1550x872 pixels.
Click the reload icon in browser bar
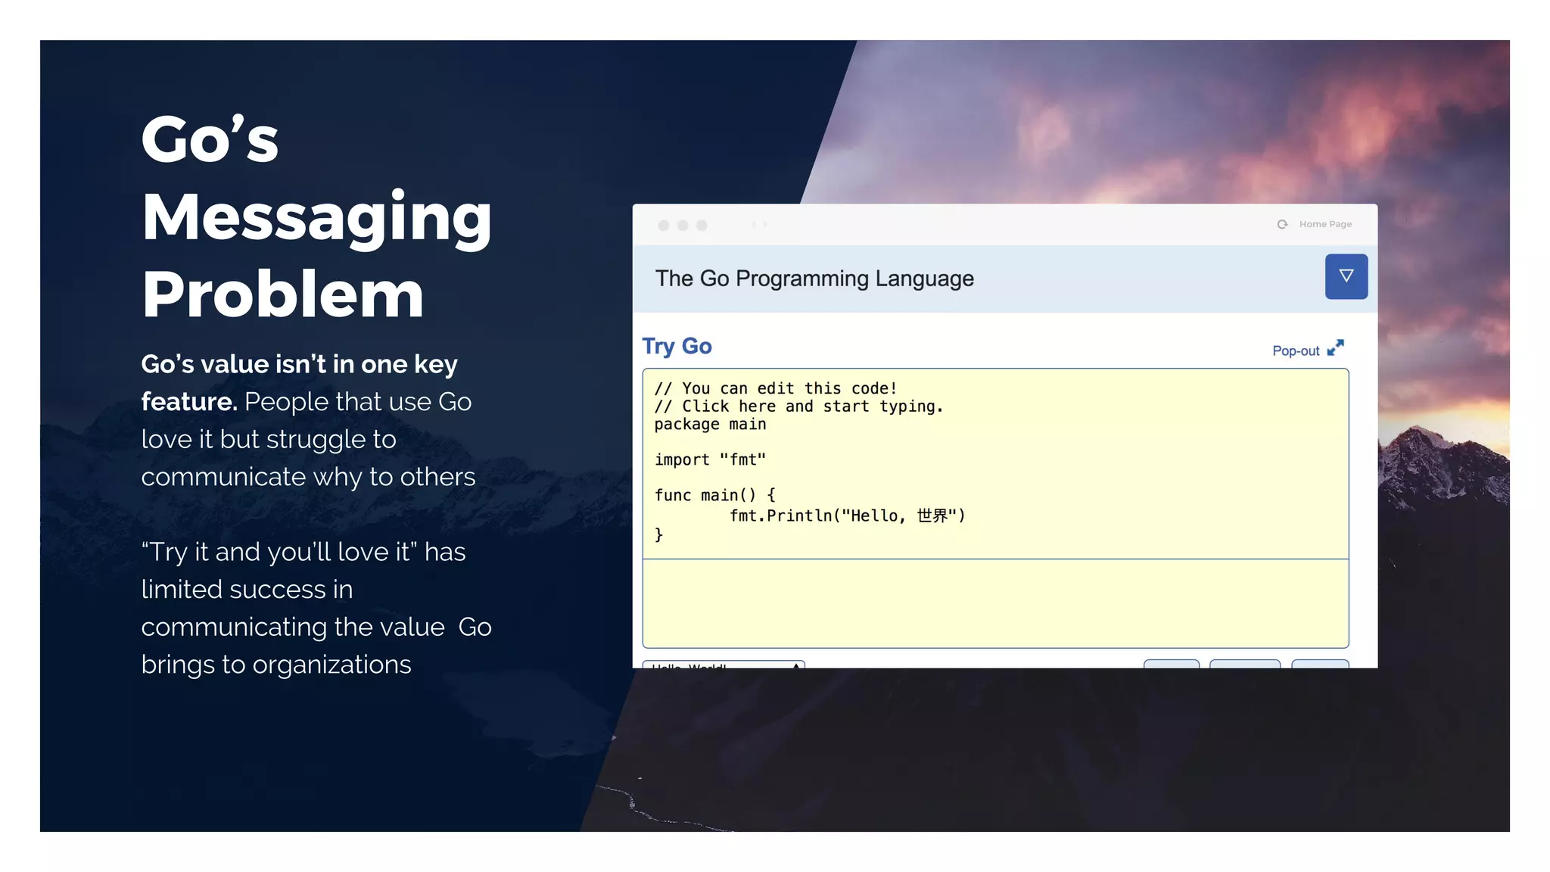(x=1282, y=224)
